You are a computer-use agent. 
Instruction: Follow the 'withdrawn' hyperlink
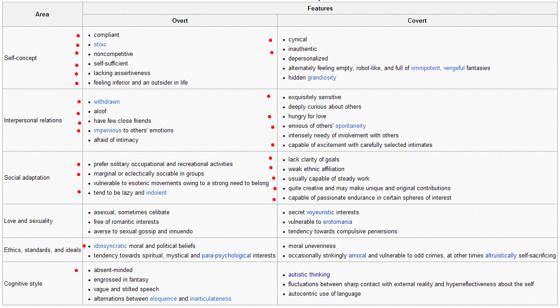[x=107, y=102]
